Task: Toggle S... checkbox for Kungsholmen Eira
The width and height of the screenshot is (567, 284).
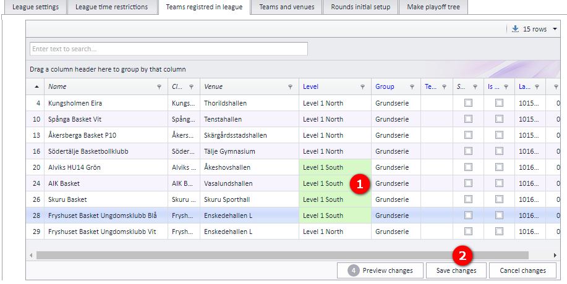Action: tap(468, 103)
